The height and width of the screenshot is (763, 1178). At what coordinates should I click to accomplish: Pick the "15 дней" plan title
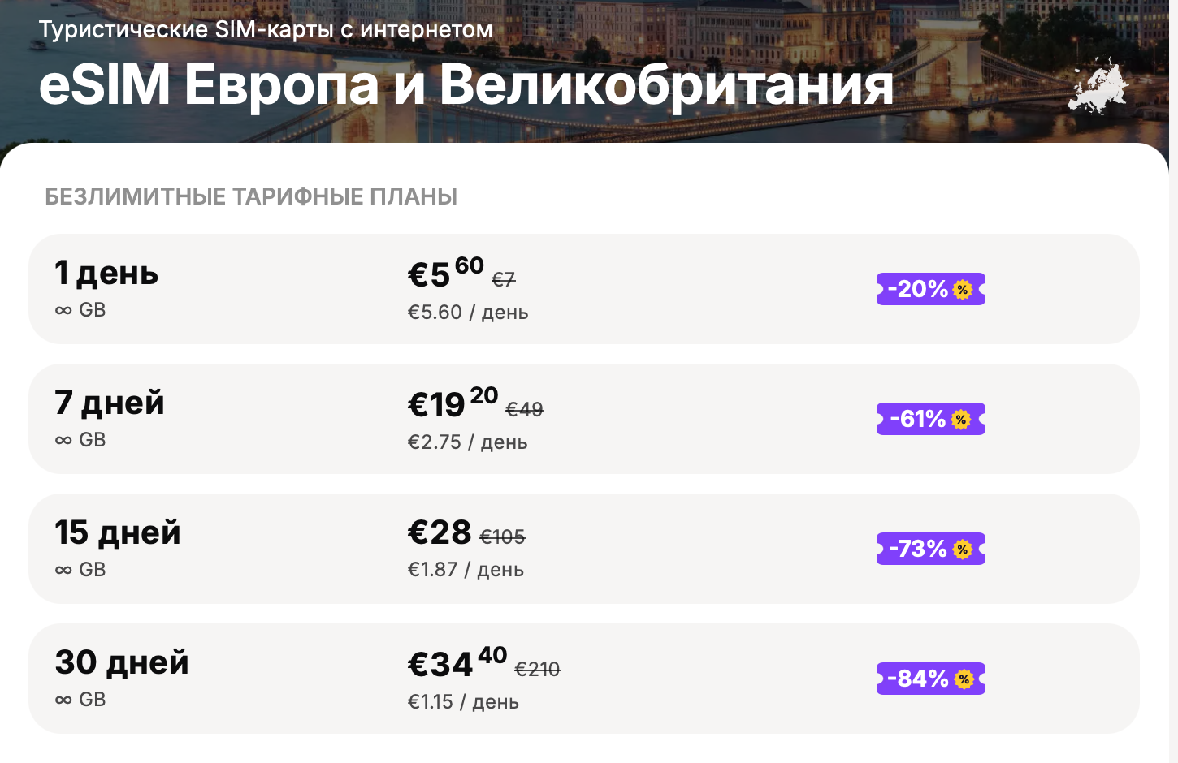(118, 532)
